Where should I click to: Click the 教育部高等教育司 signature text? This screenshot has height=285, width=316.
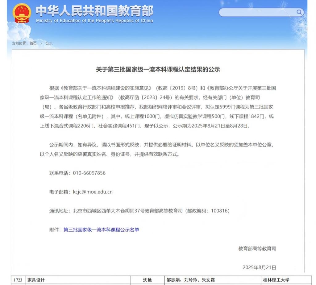257,249
